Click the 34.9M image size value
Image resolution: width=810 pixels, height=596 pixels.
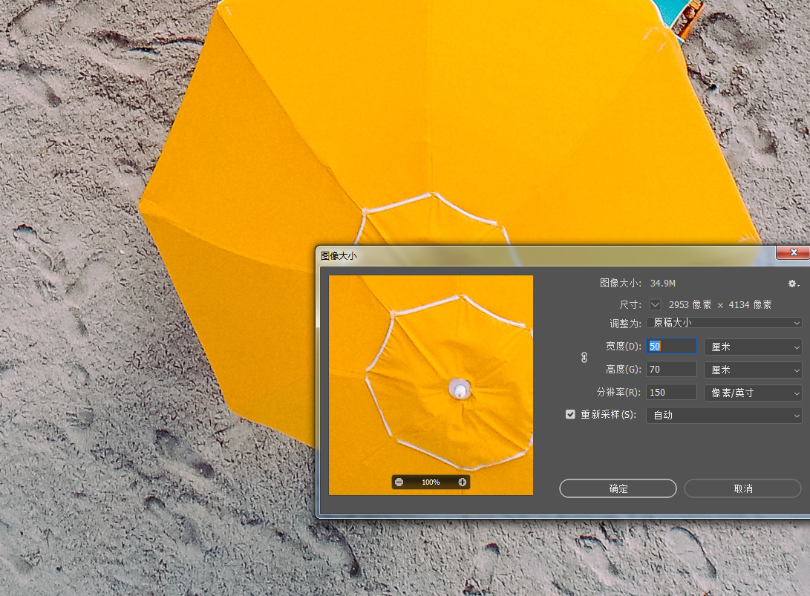[x=663, y=284]
